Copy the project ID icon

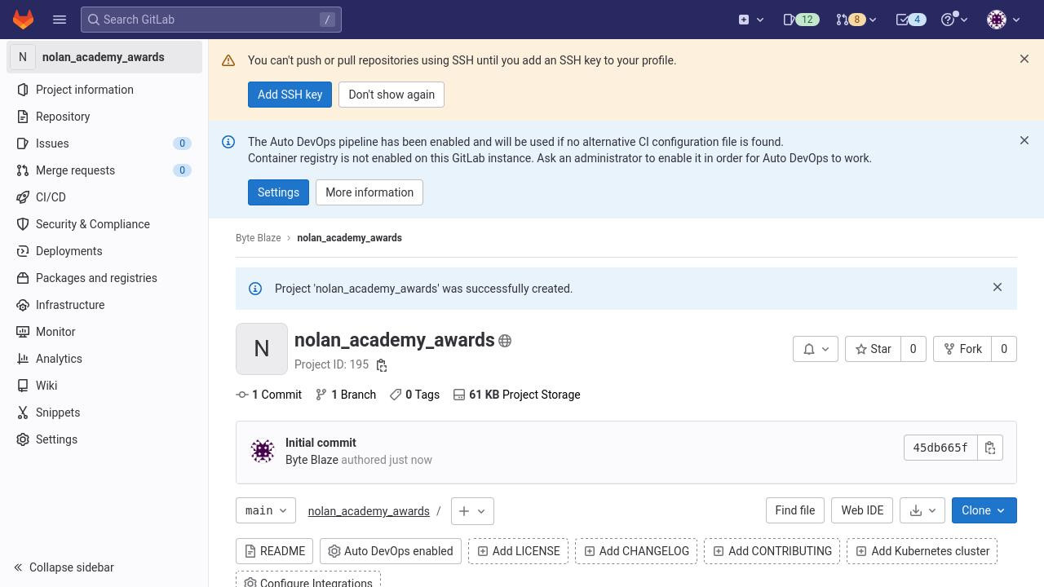point(381,365)
